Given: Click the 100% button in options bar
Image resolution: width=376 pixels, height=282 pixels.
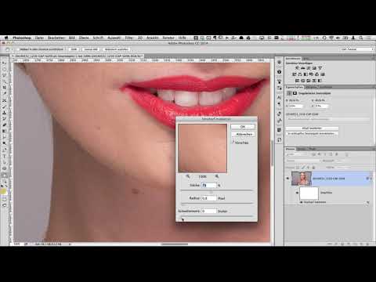Looking at the screenshot, I should 74,49.
